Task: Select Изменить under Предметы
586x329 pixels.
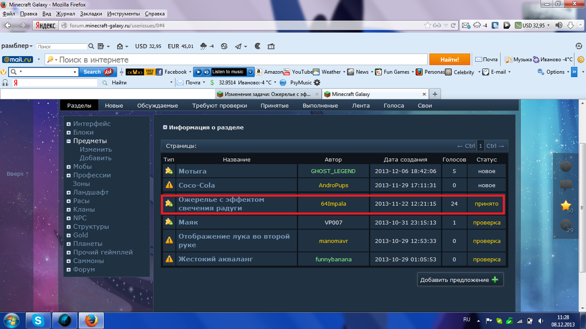Action: tap(96, 150)
